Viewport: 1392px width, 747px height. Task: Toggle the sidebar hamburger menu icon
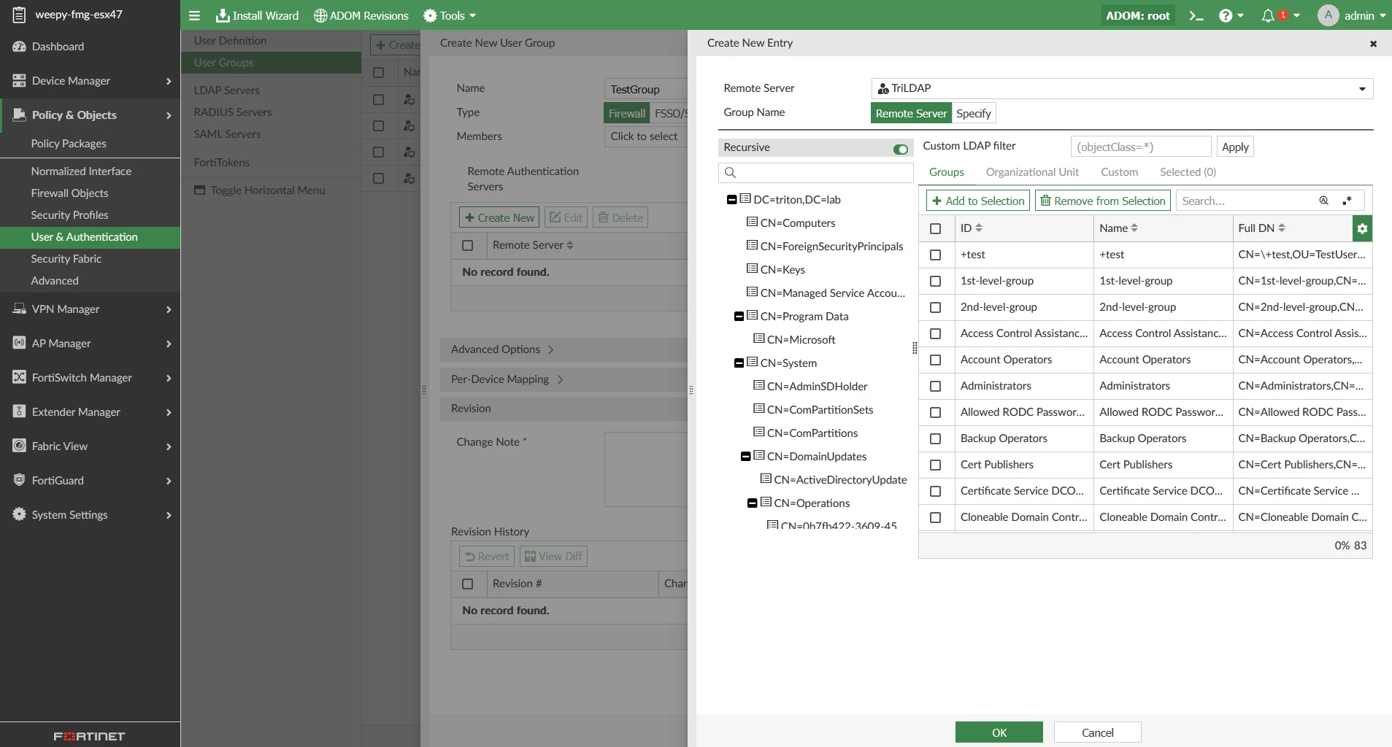(x=194, y=15)
